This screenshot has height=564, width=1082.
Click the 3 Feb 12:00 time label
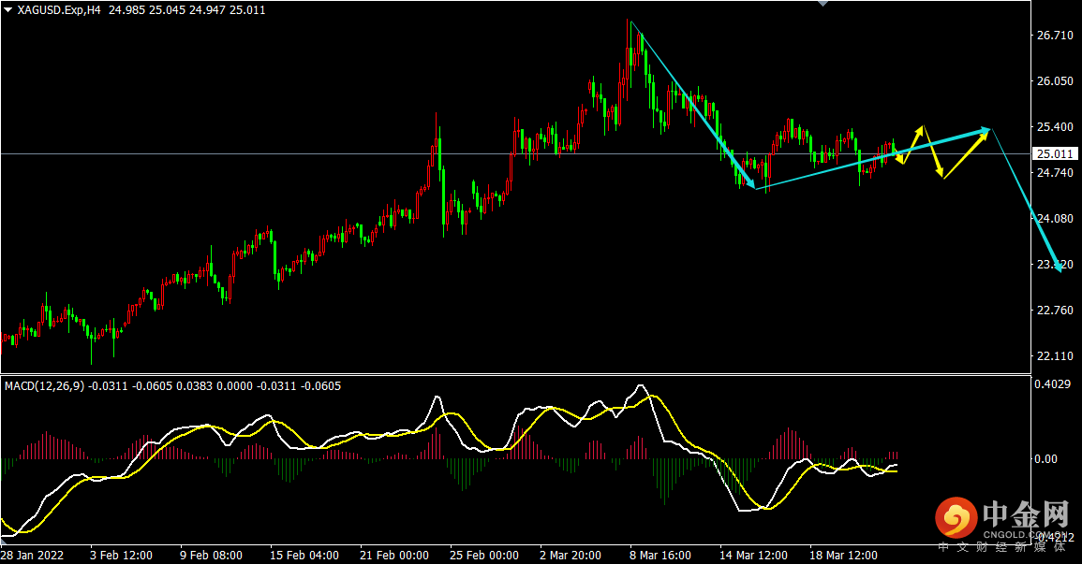[121, 555]
